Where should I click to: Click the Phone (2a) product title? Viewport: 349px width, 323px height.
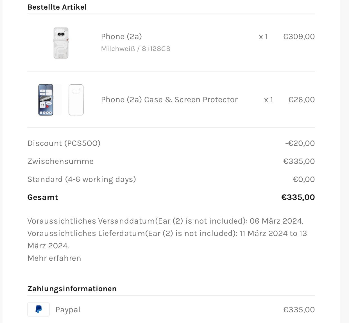[121, 36]
